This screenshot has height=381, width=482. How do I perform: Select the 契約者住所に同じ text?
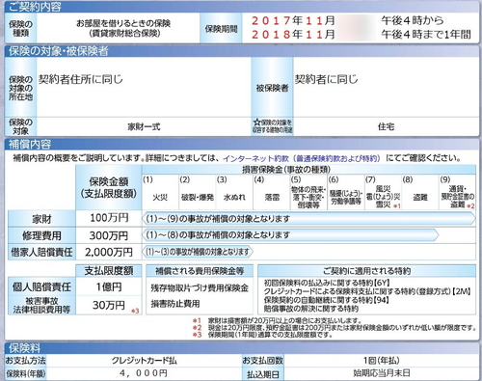[81, 79]
